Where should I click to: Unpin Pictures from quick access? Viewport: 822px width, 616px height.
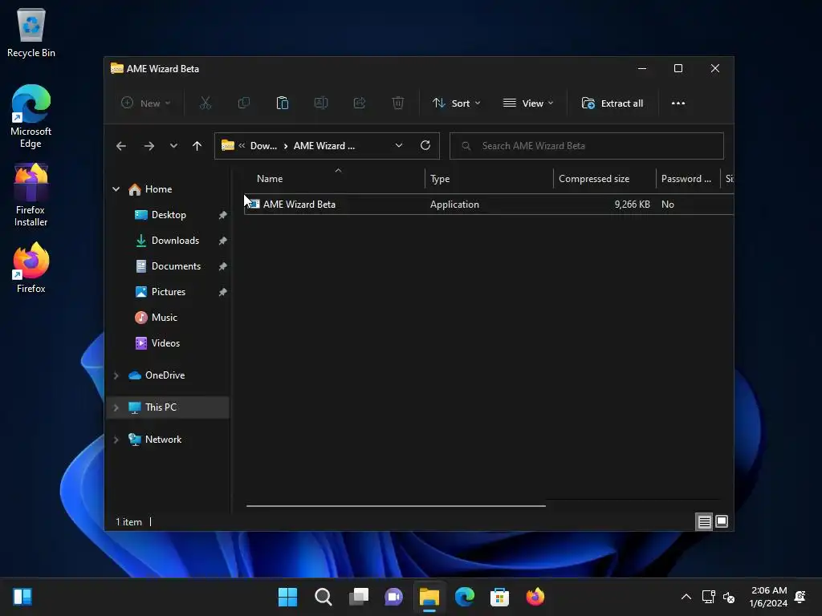[x=223, y=292]
